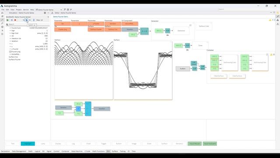Open the Service menu

26,10
